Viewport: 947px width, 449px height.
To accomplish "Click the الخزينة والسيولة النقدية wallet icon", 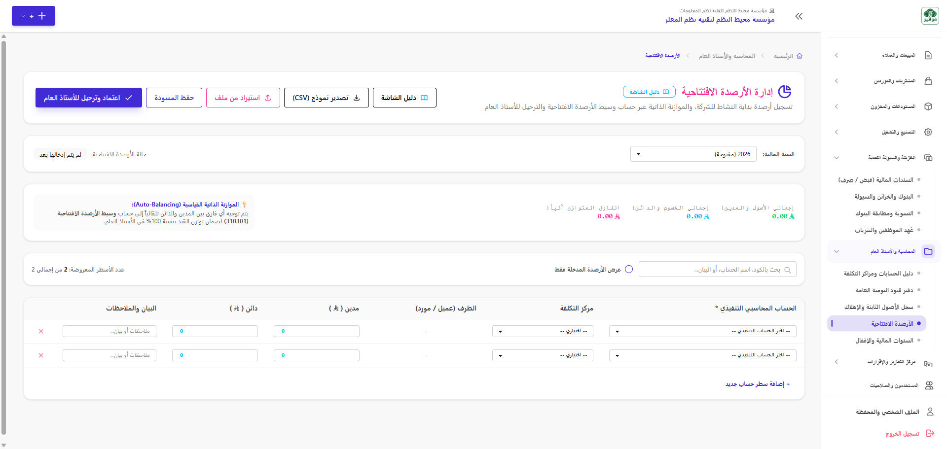I will (x=928, y=158).
